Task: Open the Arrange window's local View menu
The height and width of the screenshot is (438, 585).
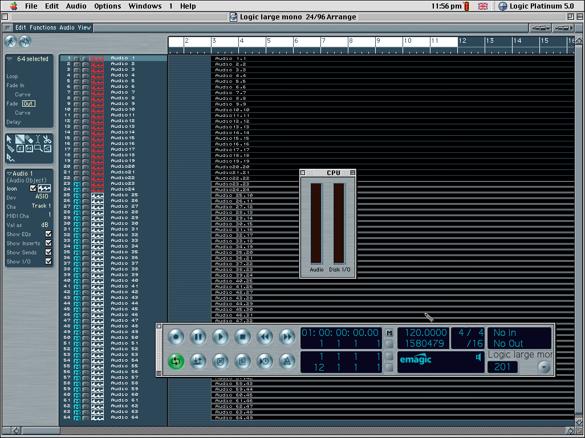Action: point(84,27)
